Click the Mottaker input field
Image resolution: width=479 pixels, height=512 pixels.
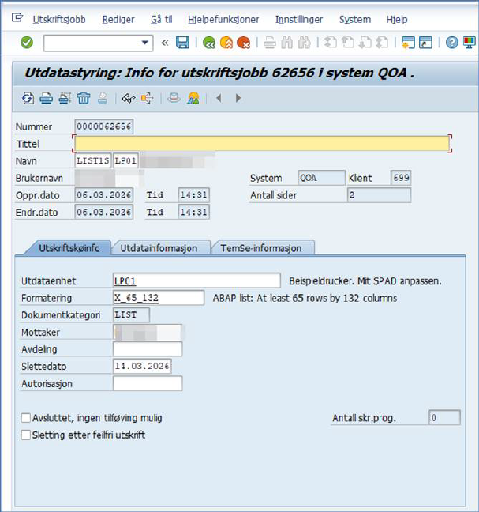click(x=148, y=332)
